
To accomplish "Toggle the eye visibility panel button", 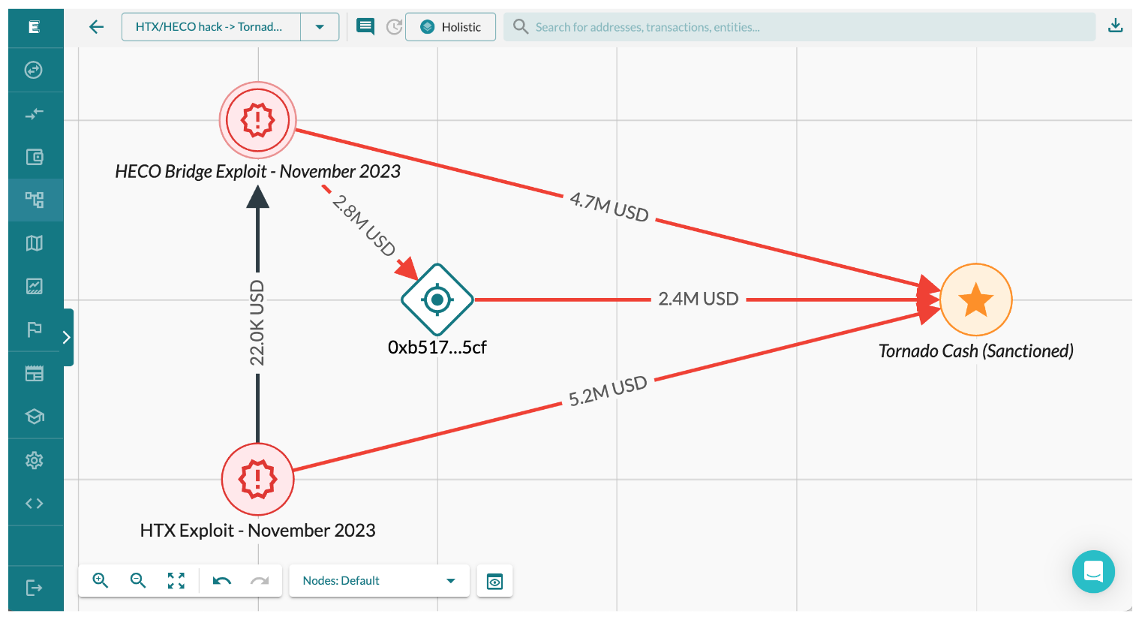I will (x=494, y=581).
